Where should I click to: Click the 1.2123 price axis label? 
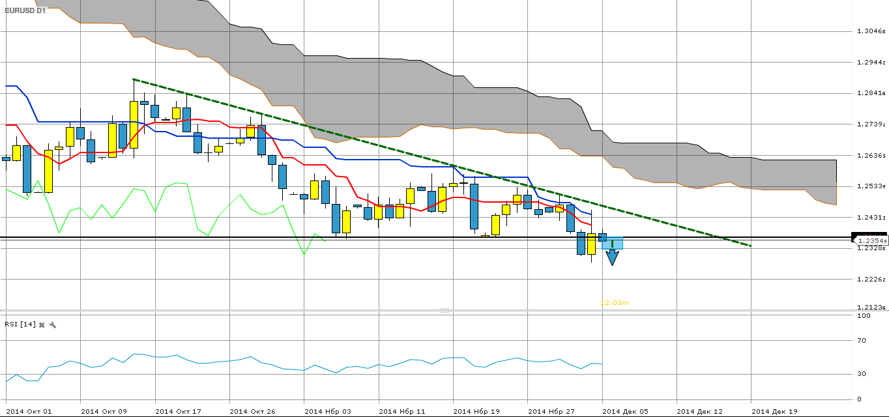(x=870, y=307)
